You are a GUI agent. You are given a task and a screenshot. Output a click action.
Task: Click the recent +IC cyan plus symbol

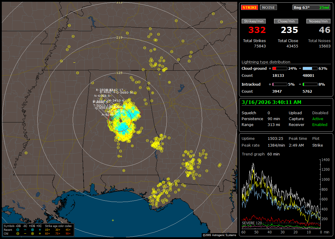tap(40, 230)
